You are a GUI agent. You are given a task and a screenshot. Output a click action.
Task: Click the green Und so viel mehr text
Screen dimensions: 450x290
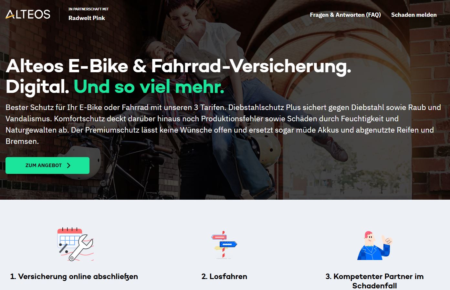click(x=149, y=86)
